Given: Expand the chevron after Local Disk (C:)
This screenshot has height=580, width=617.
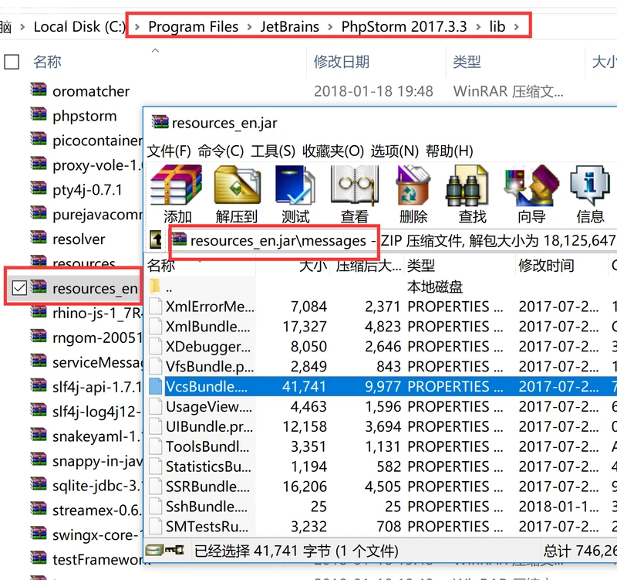Looking at the screenshot, I should click(137, 27).
